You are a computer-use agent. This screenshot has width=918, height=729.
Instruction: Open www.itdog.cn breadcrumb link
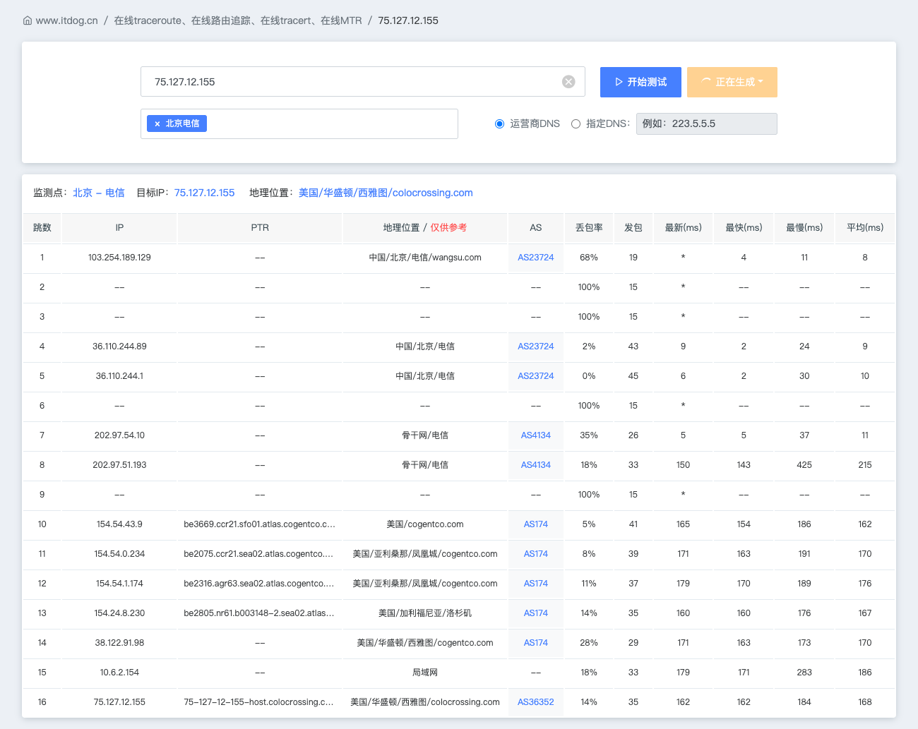click(x=66, y=20)
